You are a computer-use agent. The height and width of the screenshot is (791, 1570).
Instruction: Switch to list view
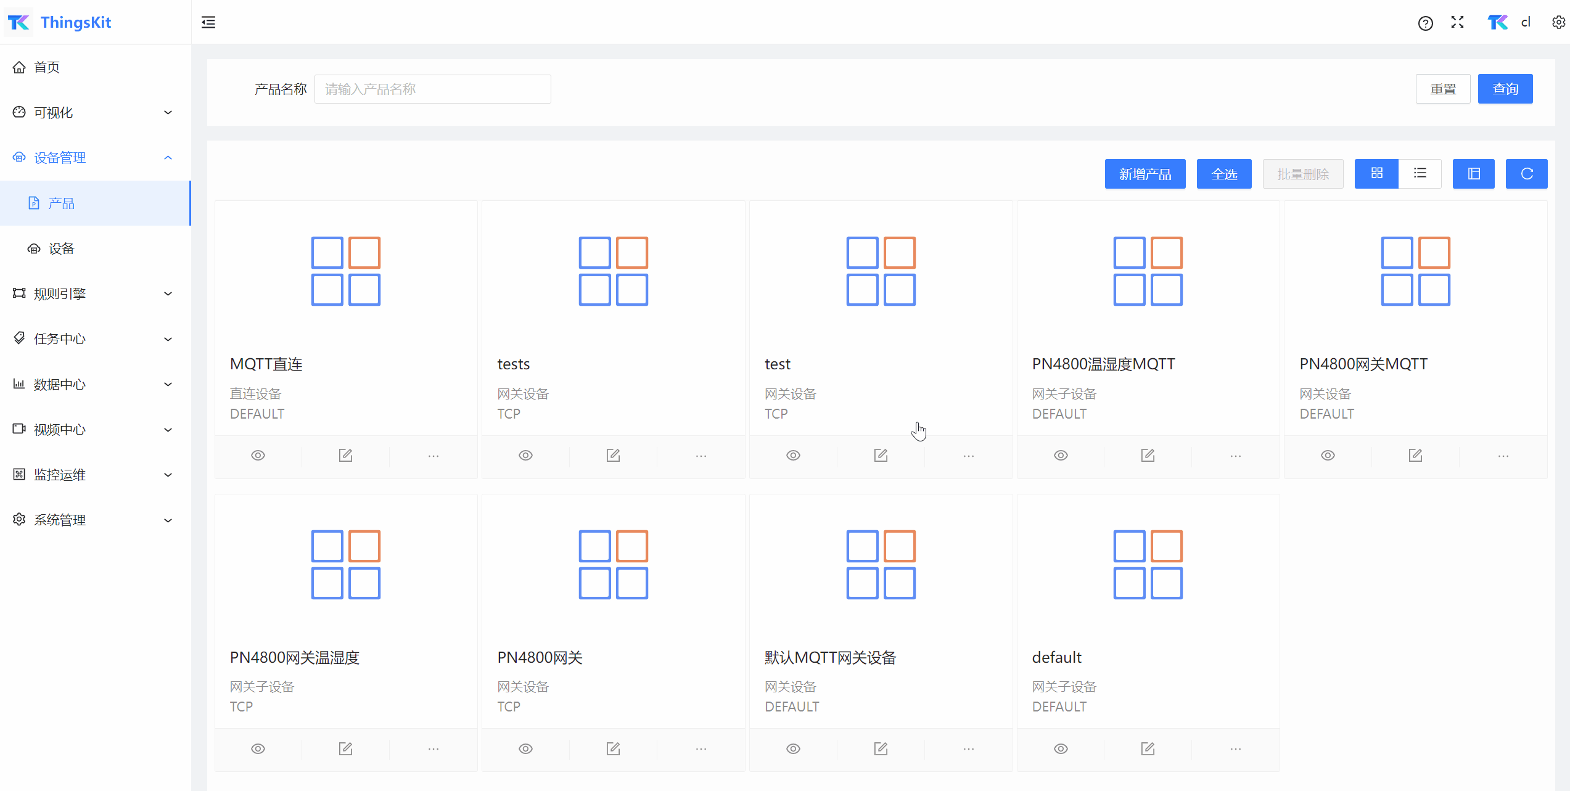tap(1420, 174)
